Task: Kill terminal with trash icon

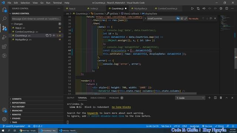Action: click(221, 98)
